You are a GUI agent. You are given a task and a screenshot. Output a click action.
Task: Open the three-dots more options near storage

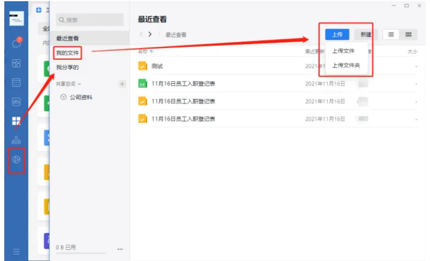(x=120, y=249)
